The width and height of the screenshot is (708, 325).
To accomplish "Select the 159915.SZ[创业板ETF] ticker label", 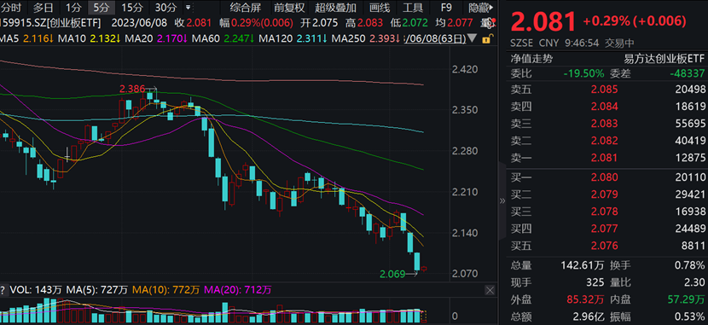I will (x=51, y=23).
